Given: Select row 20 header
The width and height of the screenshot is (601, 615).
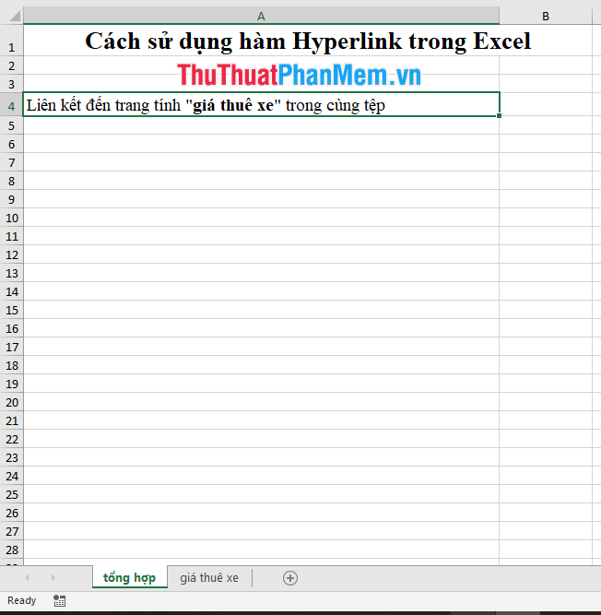Looking at the screenshot, I should pos(11,402).
